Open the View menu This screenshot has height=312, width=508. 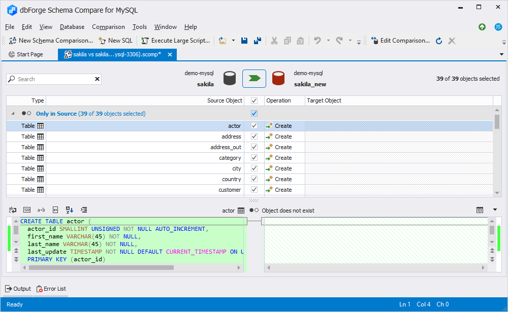46,27
